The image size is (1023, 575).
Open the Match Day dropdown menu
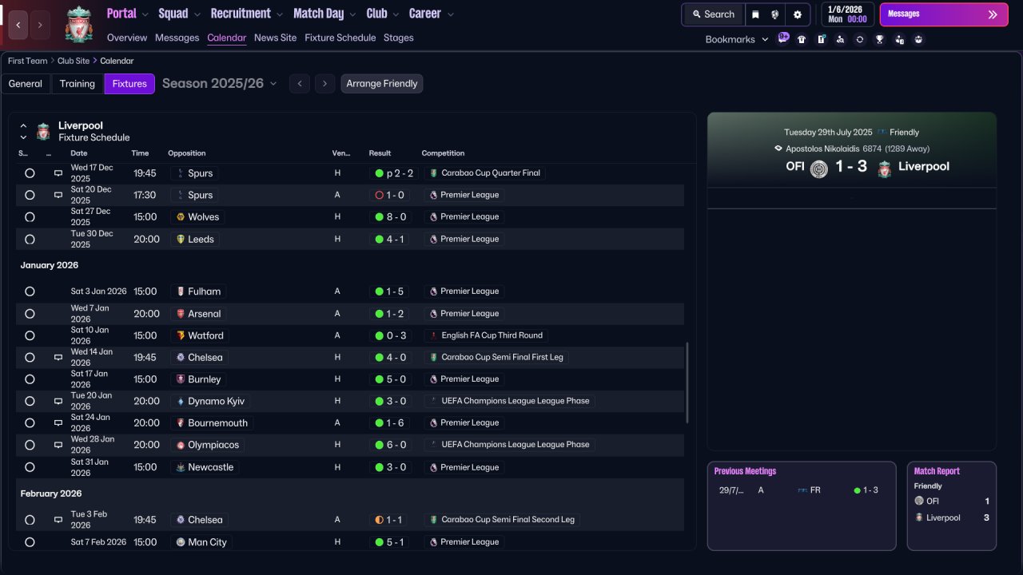(324, 14)
